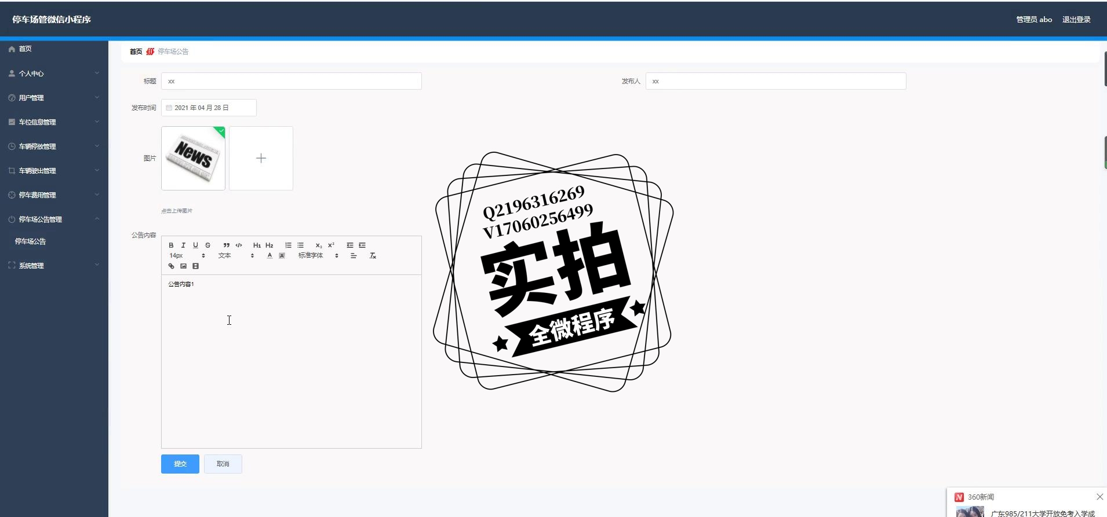Toggle italic formatting in editor toolbar
The width and height of the screenshot is (1107, 517).
pyautogui.click(x=183, y=245)
